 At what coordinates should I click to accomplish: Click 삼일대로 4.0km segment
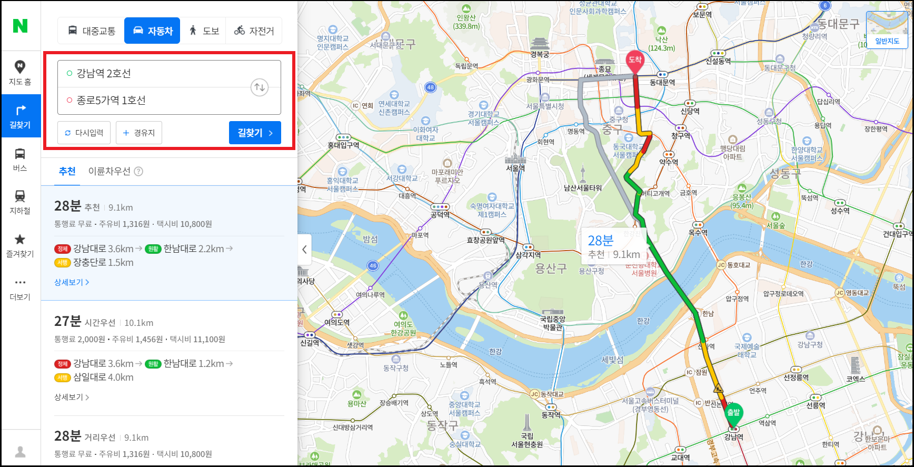pos(103,377)
